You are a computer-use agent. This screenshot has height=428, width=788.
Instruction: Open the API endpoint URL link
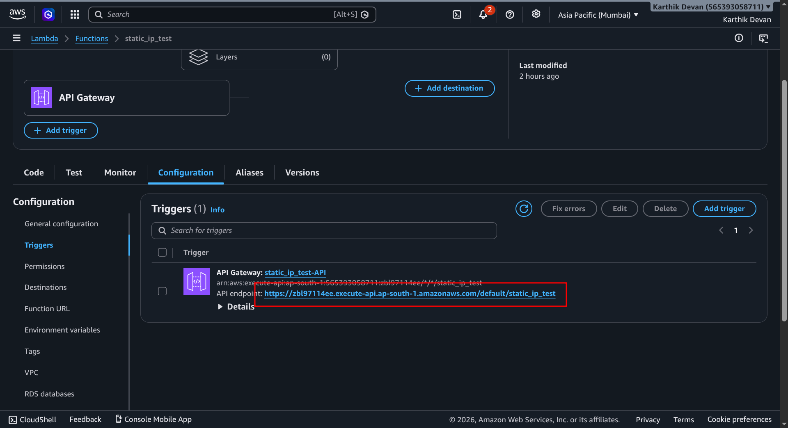click(x=410, y=294)
